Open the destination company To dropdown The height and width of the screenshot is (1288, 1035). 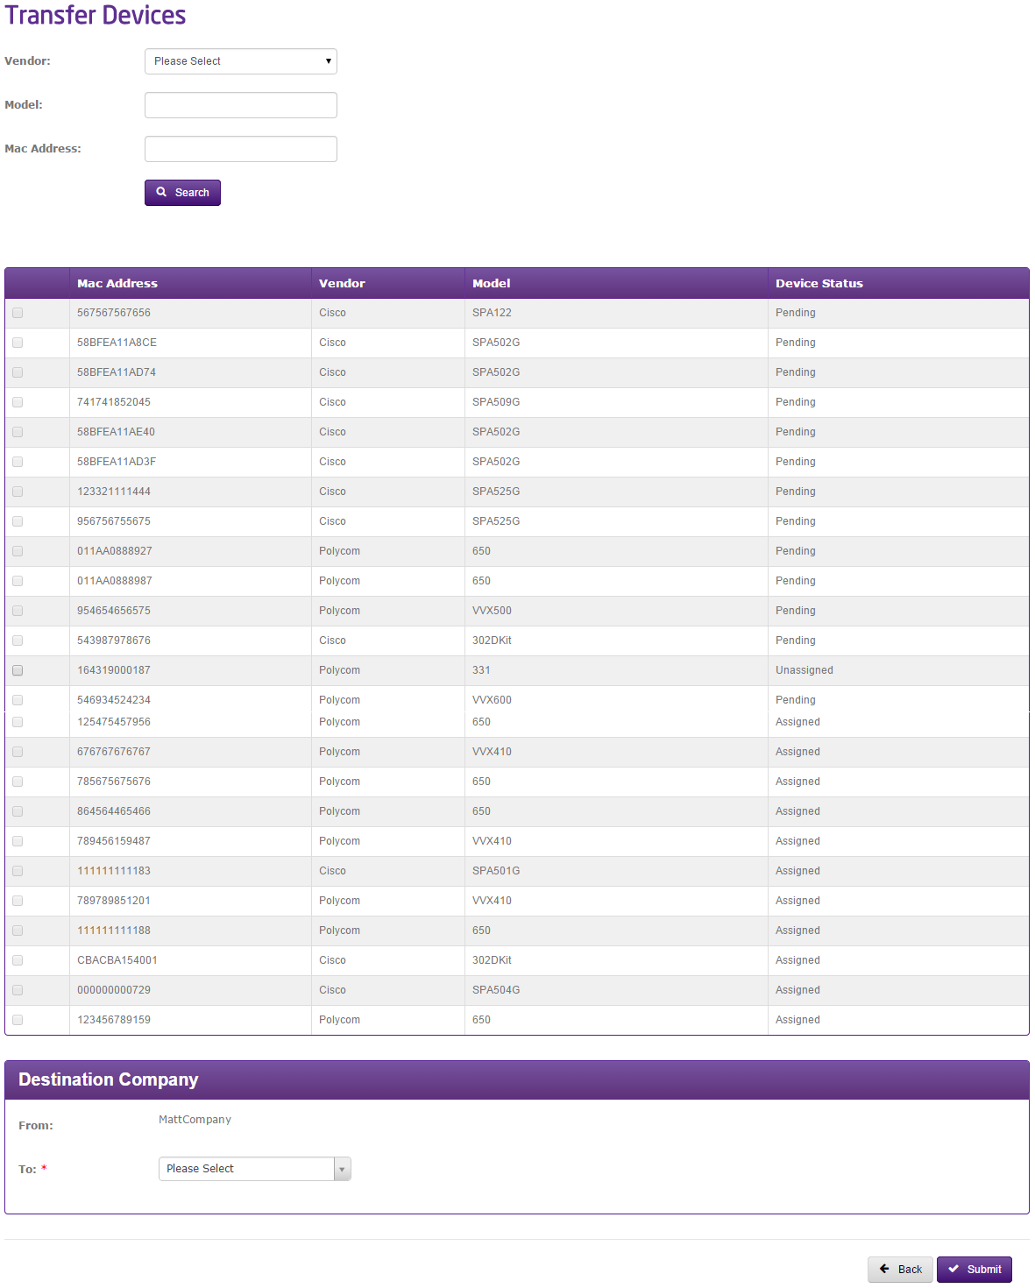pos(255,1169)
